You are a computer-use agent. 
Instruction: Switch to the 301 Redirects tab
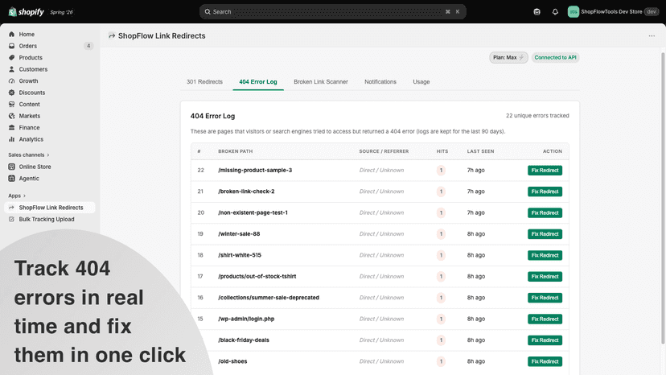point(204,81)
